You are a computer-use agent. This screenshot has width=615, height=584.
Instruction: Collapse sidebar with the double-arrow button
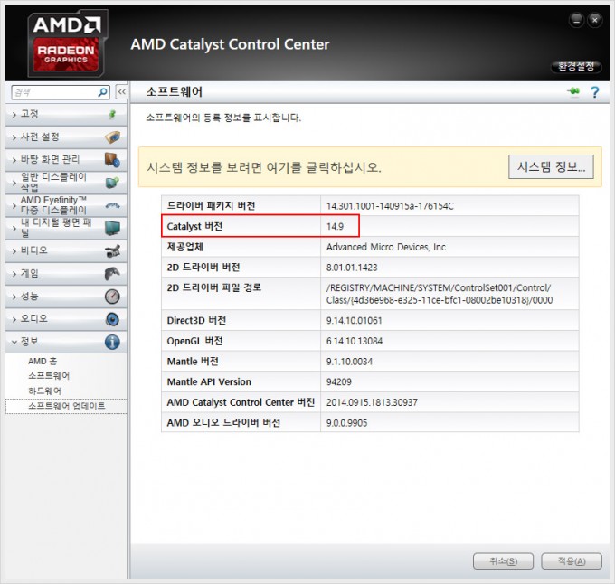(120, 92)
